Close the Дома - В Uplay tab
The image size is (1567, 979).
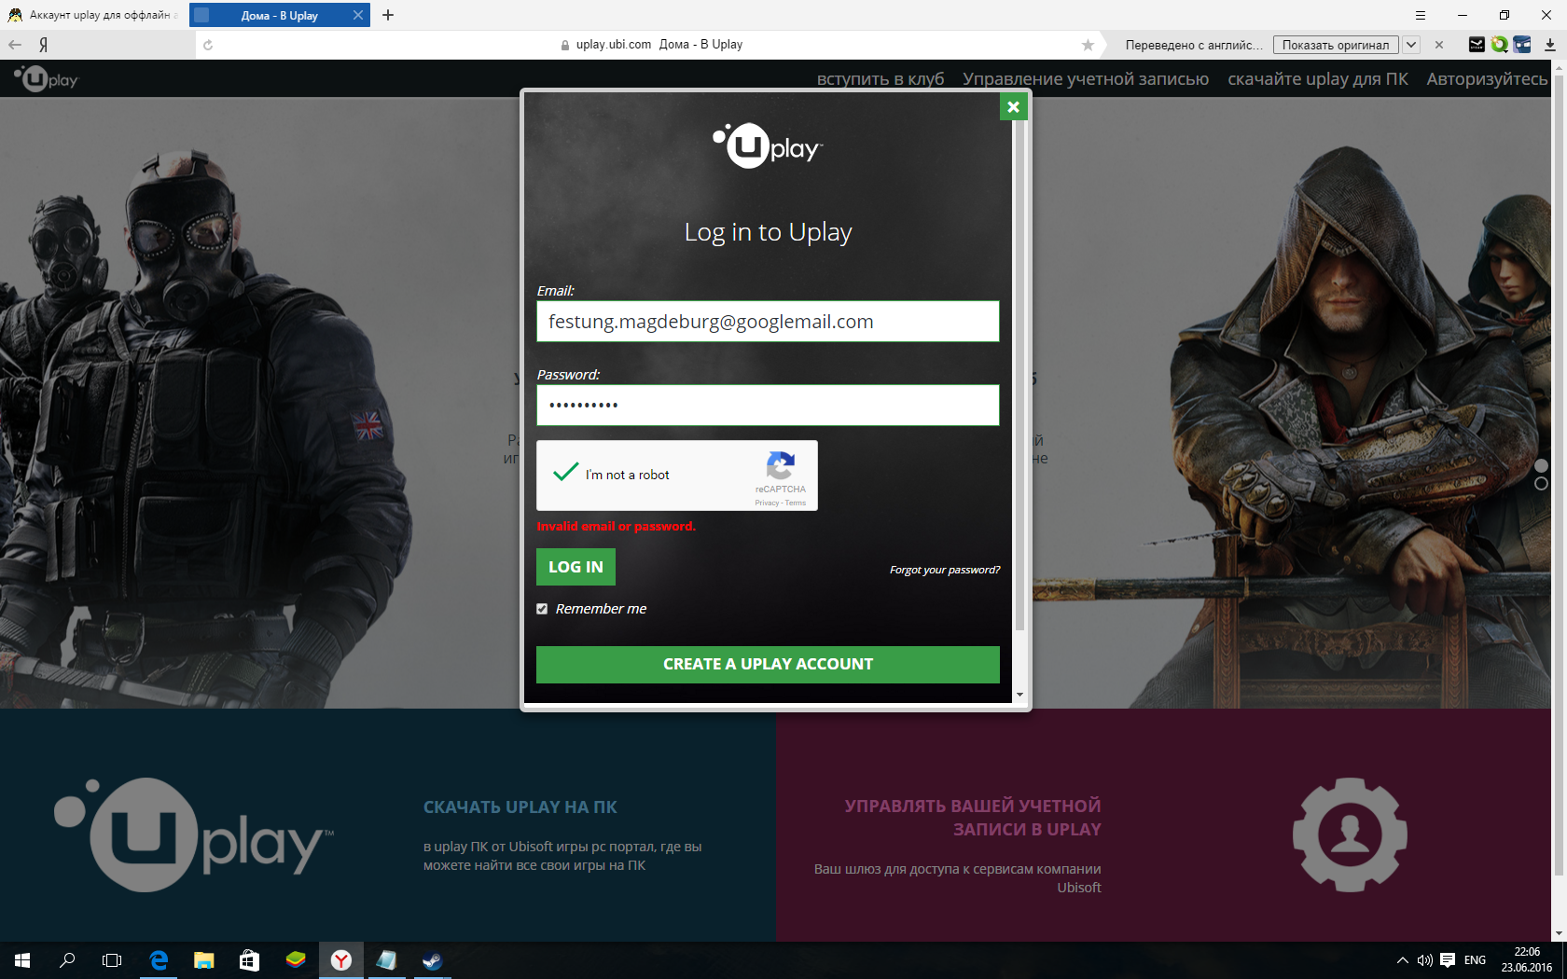coord(358,15)
